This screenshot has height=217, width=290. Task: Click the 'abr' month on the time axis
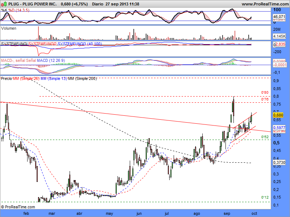point(79,213)
